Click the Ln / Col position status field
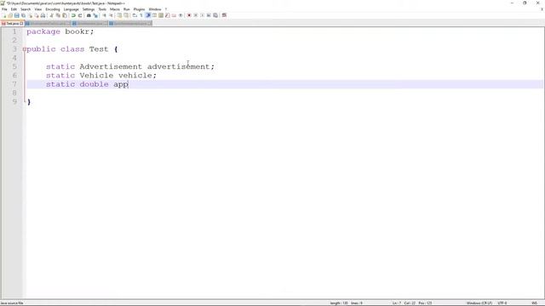The width and height of the screenshot is (545, 306). pos(412,303)
